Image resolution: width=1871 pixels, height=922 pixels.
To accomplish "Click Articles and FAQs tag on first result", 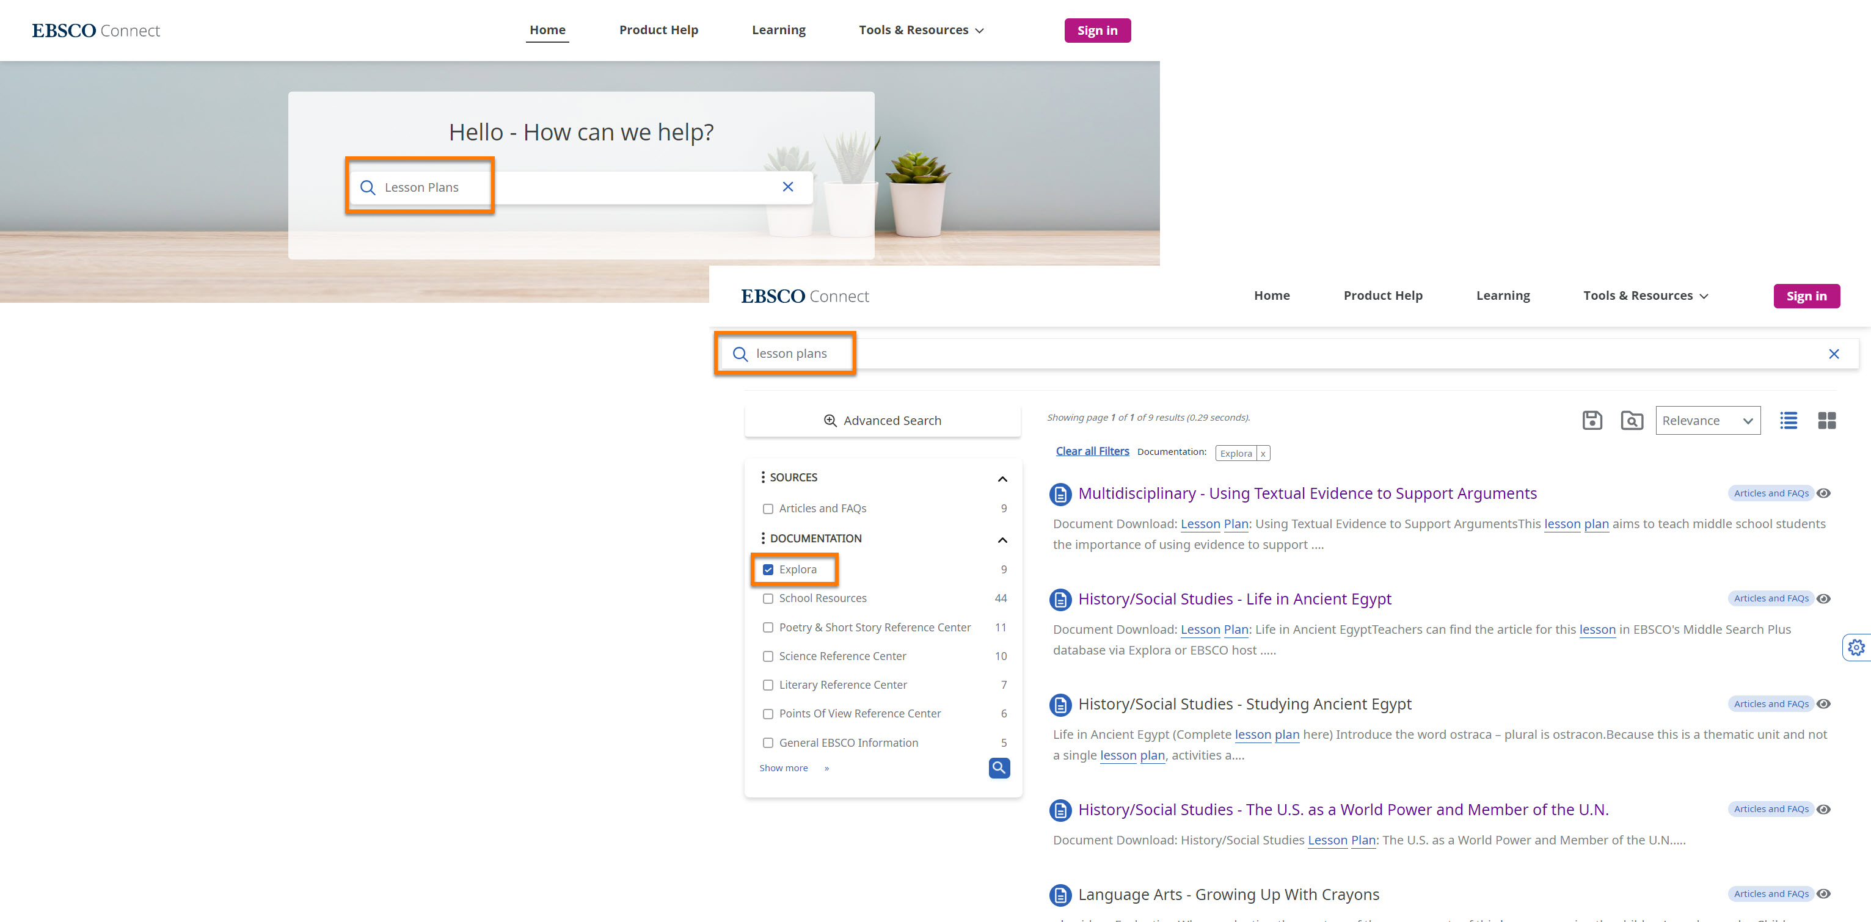I will click(x=1771, y=493).
